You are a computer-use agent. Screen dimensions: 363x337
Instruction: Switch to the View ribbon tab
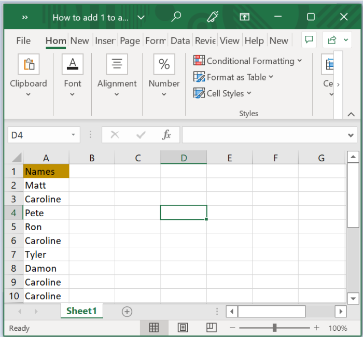point(229,41)
